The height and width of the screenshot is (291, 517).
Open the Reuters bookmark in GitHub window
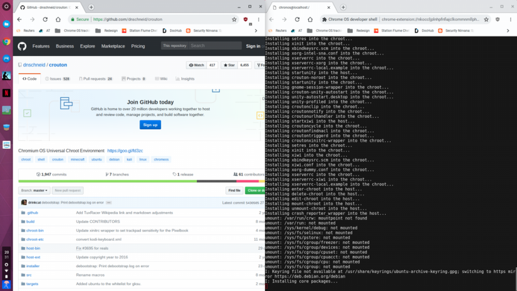coord(26,31)
